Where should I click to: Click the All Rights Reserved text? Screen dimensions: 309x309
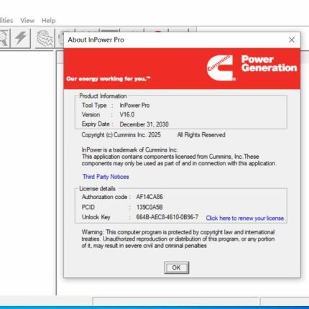pos(201,135)
